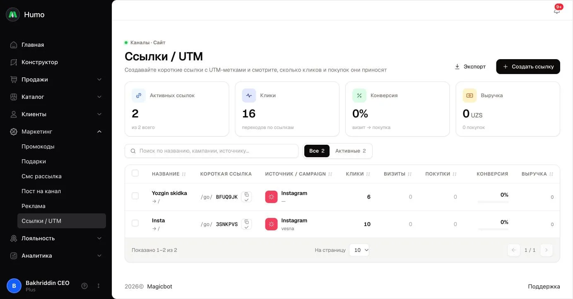The height and width of the screenshot is (299, 573).
Task: Click the Активных ссылок link icon
Action: [139, 96]
